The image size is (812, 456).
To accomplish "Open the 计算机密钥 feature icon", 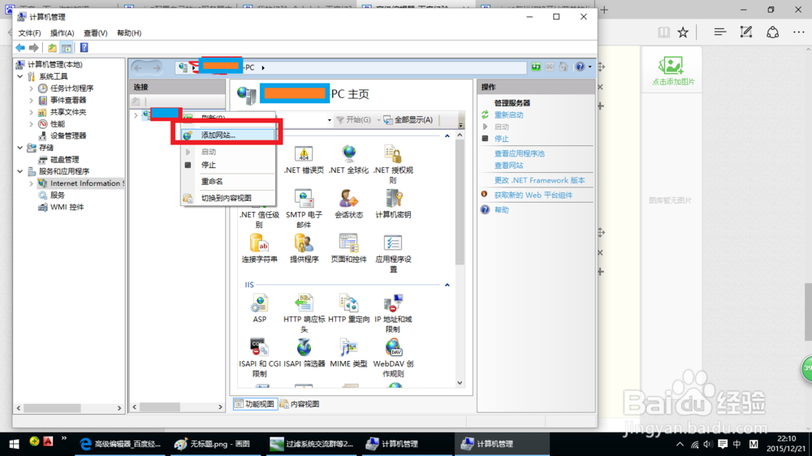I will 393,204.
